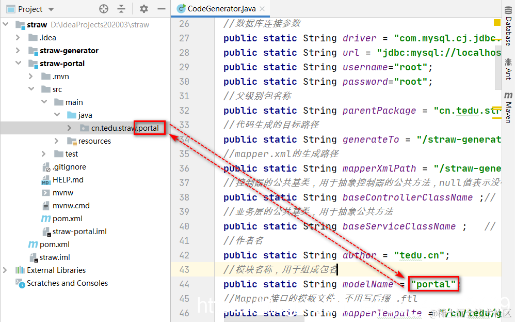Select the mvnw script file
Viewport: 515px width, 322px height.
pos(63,193)
